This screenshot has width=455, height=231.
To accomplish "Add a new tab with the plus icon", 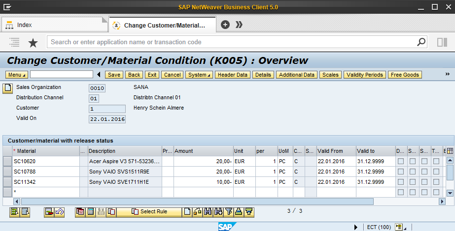I will click(225, 25).
